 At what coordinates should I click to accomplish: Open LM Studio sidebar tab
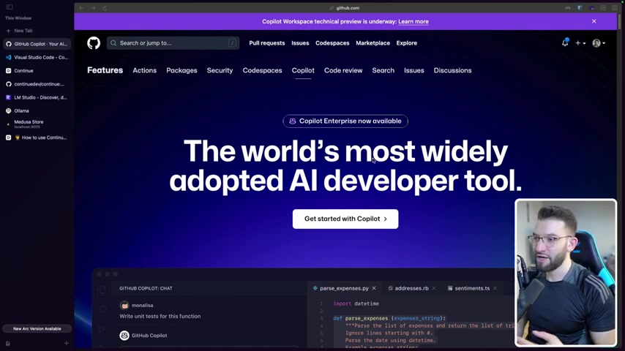(37, 97)
